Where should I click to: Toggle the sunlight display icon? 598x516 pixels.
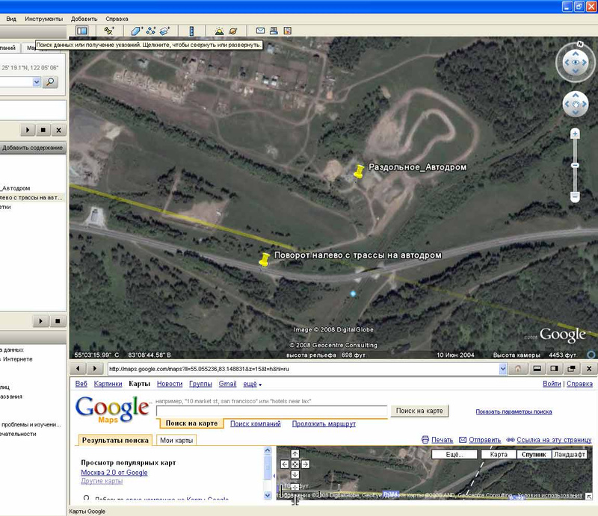(219, 31)
